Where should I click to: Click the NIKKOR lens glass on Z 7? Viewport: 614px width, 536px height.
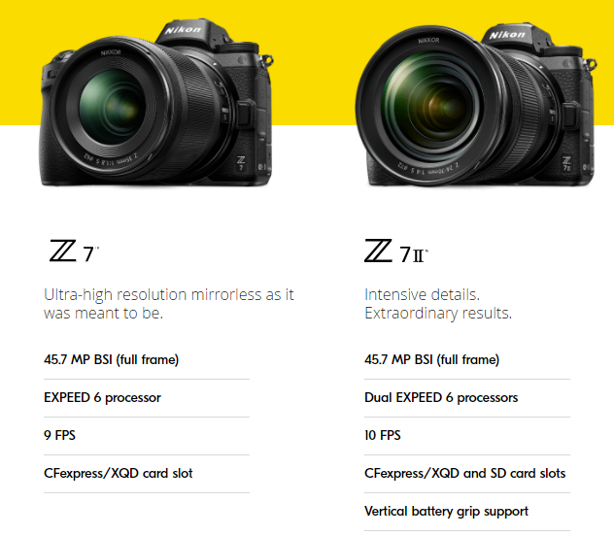(113, 106)
